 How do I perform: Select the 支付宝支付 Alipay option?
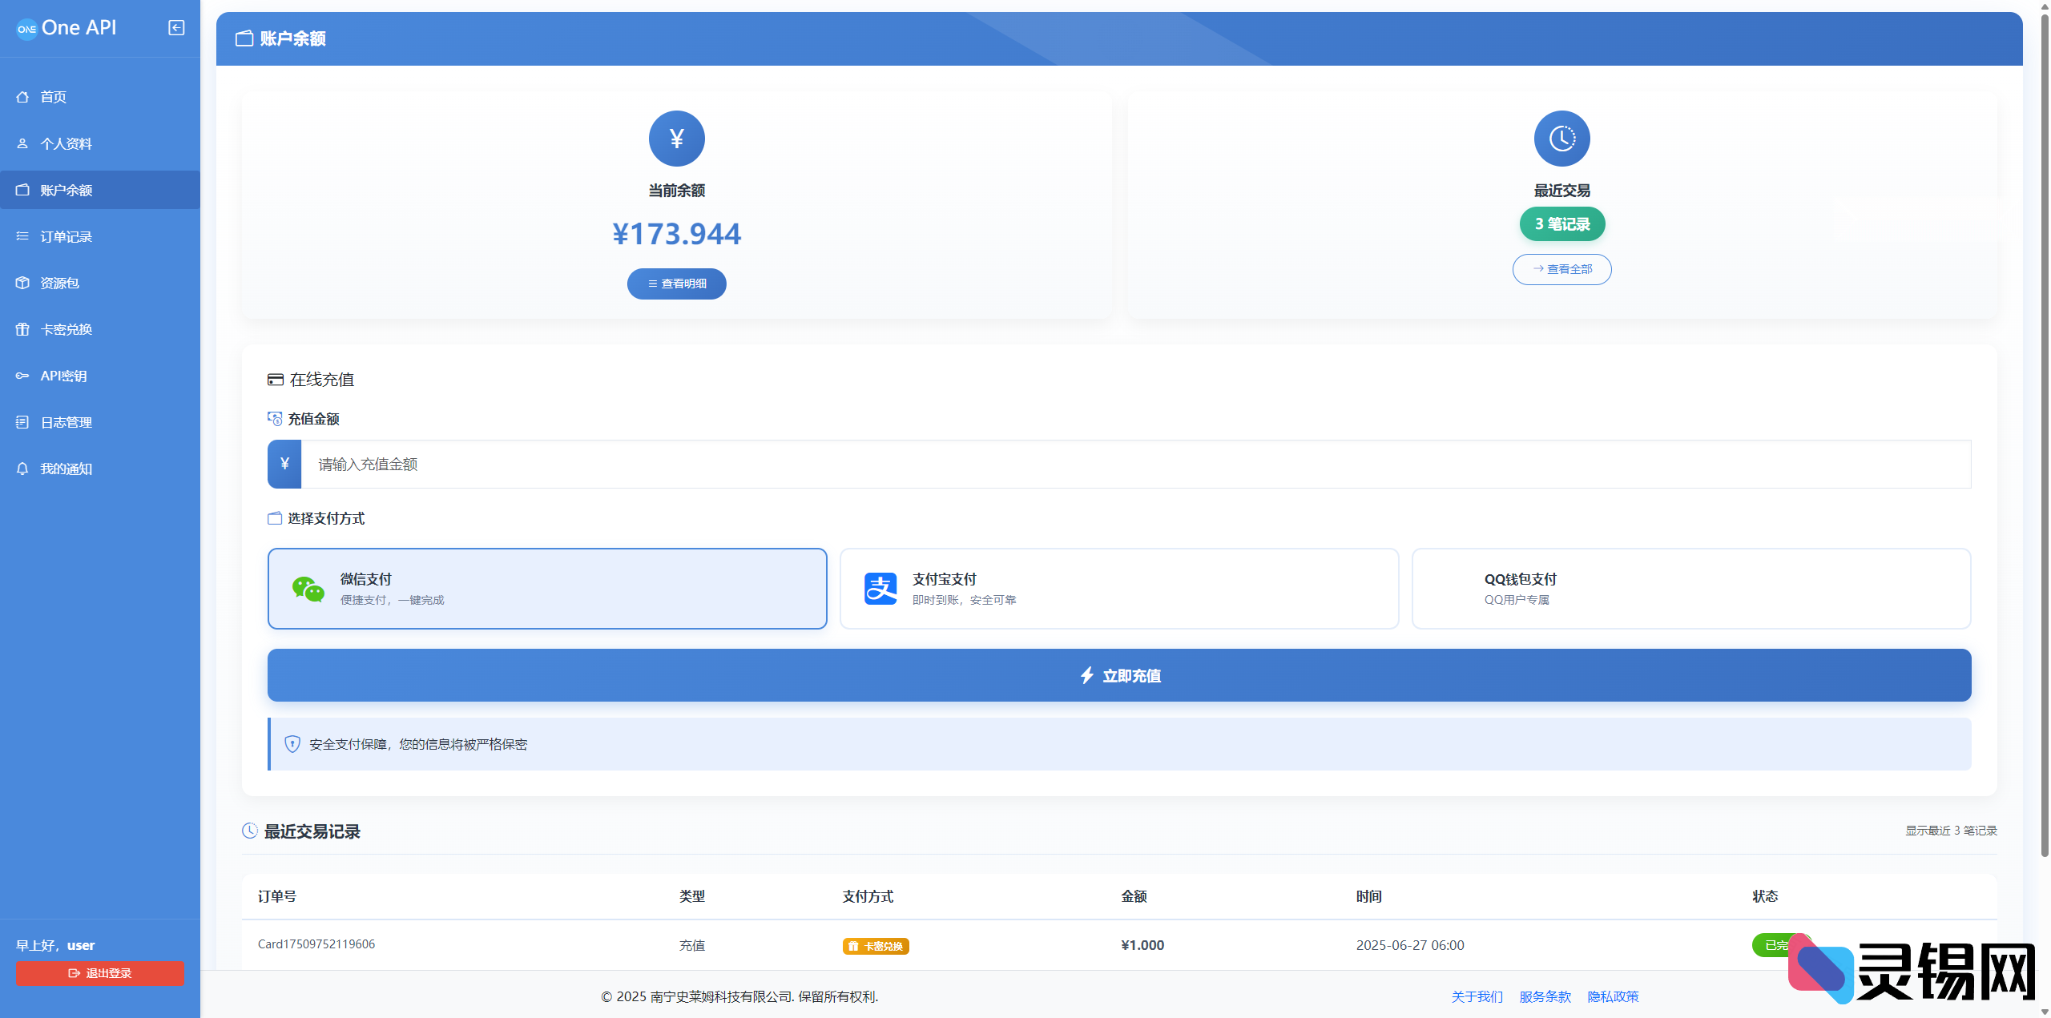[x=1119, y=588]
